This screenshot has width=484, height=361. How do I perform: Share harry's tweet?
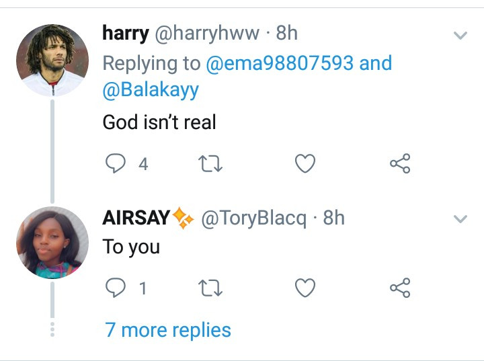pos(400,163)
